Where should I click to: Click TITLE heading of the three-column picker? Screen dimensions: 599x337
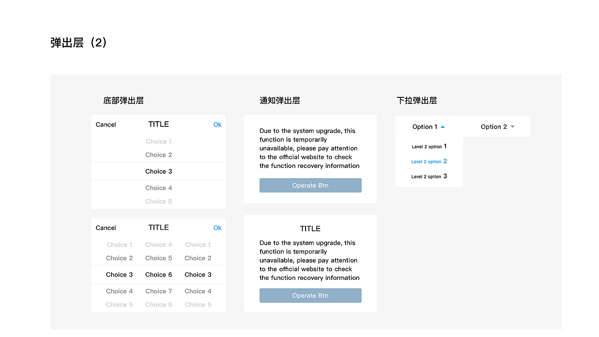click(x=159, y=227)
